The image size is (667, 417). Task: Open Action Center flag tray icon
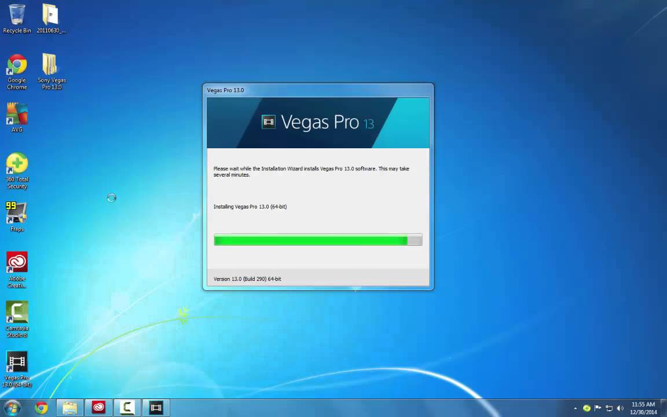coord(598,408)
